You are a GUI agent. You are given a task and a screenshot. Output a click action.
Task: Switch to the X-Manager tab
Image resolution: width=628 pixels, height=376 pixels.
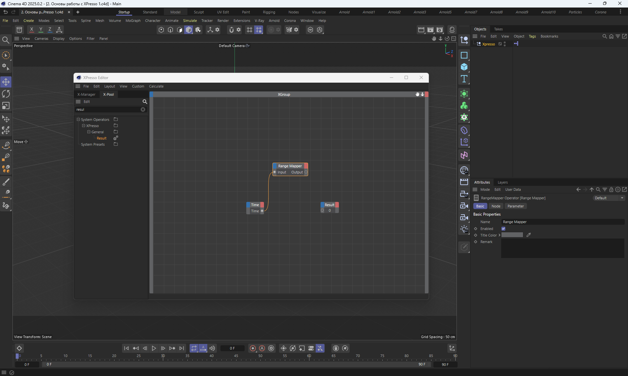(86, 94)
